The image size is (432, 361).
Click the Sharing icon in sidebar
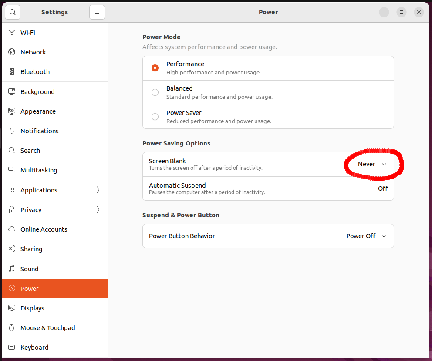coord(12,249)
